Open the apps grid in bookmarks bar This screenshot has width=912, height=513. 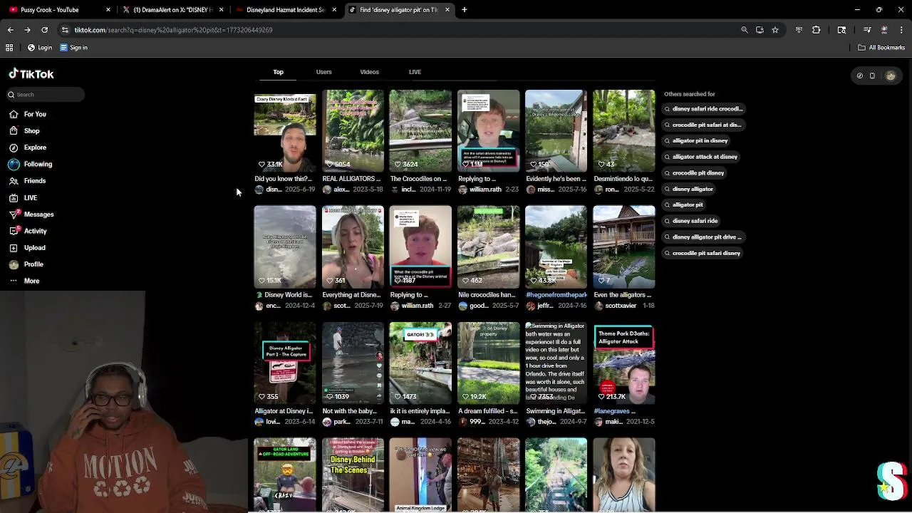pyautogui.click(x=9, y=48)
